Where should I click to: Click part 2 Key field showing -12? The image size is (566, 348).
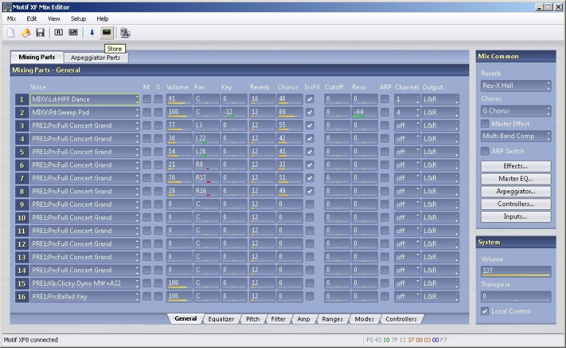pyautogui.click(x=234, y=112)
